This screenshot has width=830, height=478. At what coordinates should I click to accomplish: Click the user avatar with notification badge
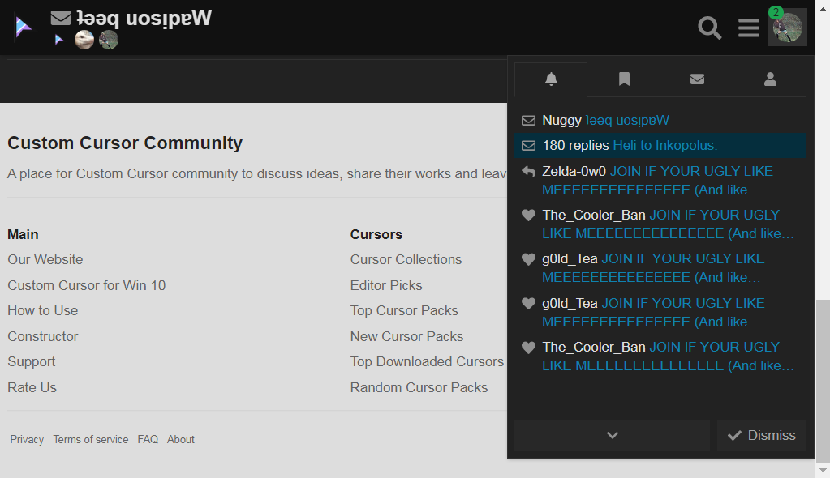pyautogui.click(x=787, y=28)
